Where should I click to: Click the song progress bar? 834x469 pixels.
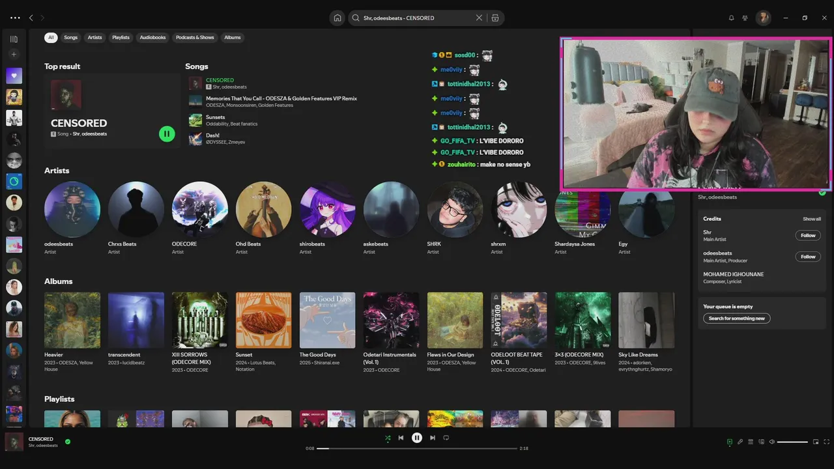click(x=417, y=448)
